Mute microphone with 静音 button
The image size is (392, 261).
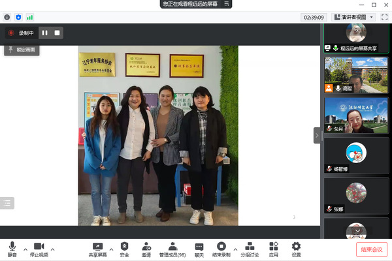click(x=12, y=249)
